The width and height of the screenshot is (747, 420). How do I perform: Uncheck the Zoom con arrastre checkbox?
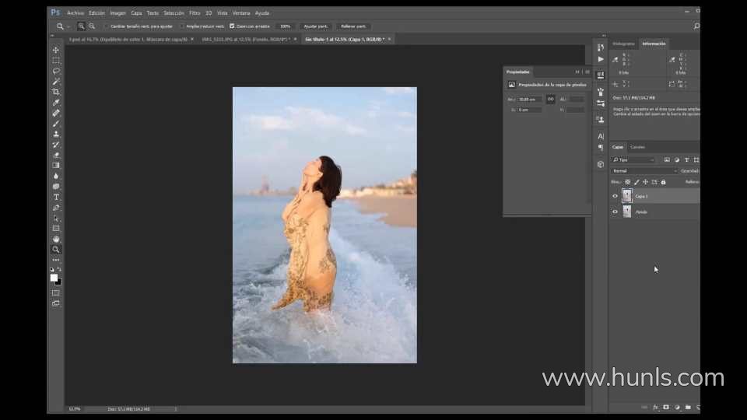[x=232, y=26]
